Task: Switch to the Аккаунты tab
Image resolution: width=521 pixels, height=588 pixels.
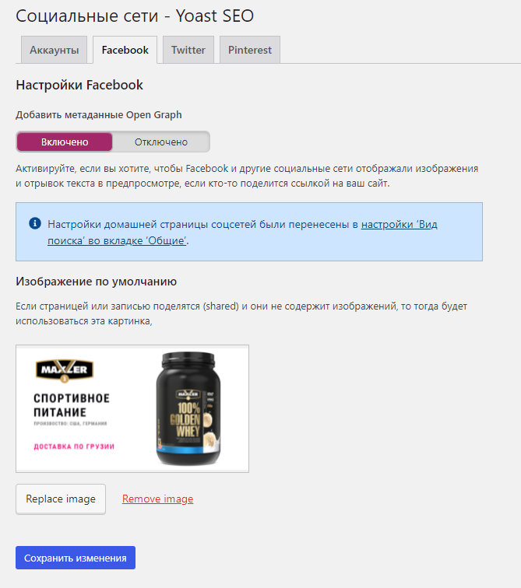Action: pyautogui.click(x=54, y=50)
